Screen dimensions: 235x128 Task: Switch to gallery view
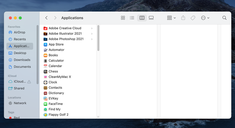pyautogui.click(x=151, y=18)
